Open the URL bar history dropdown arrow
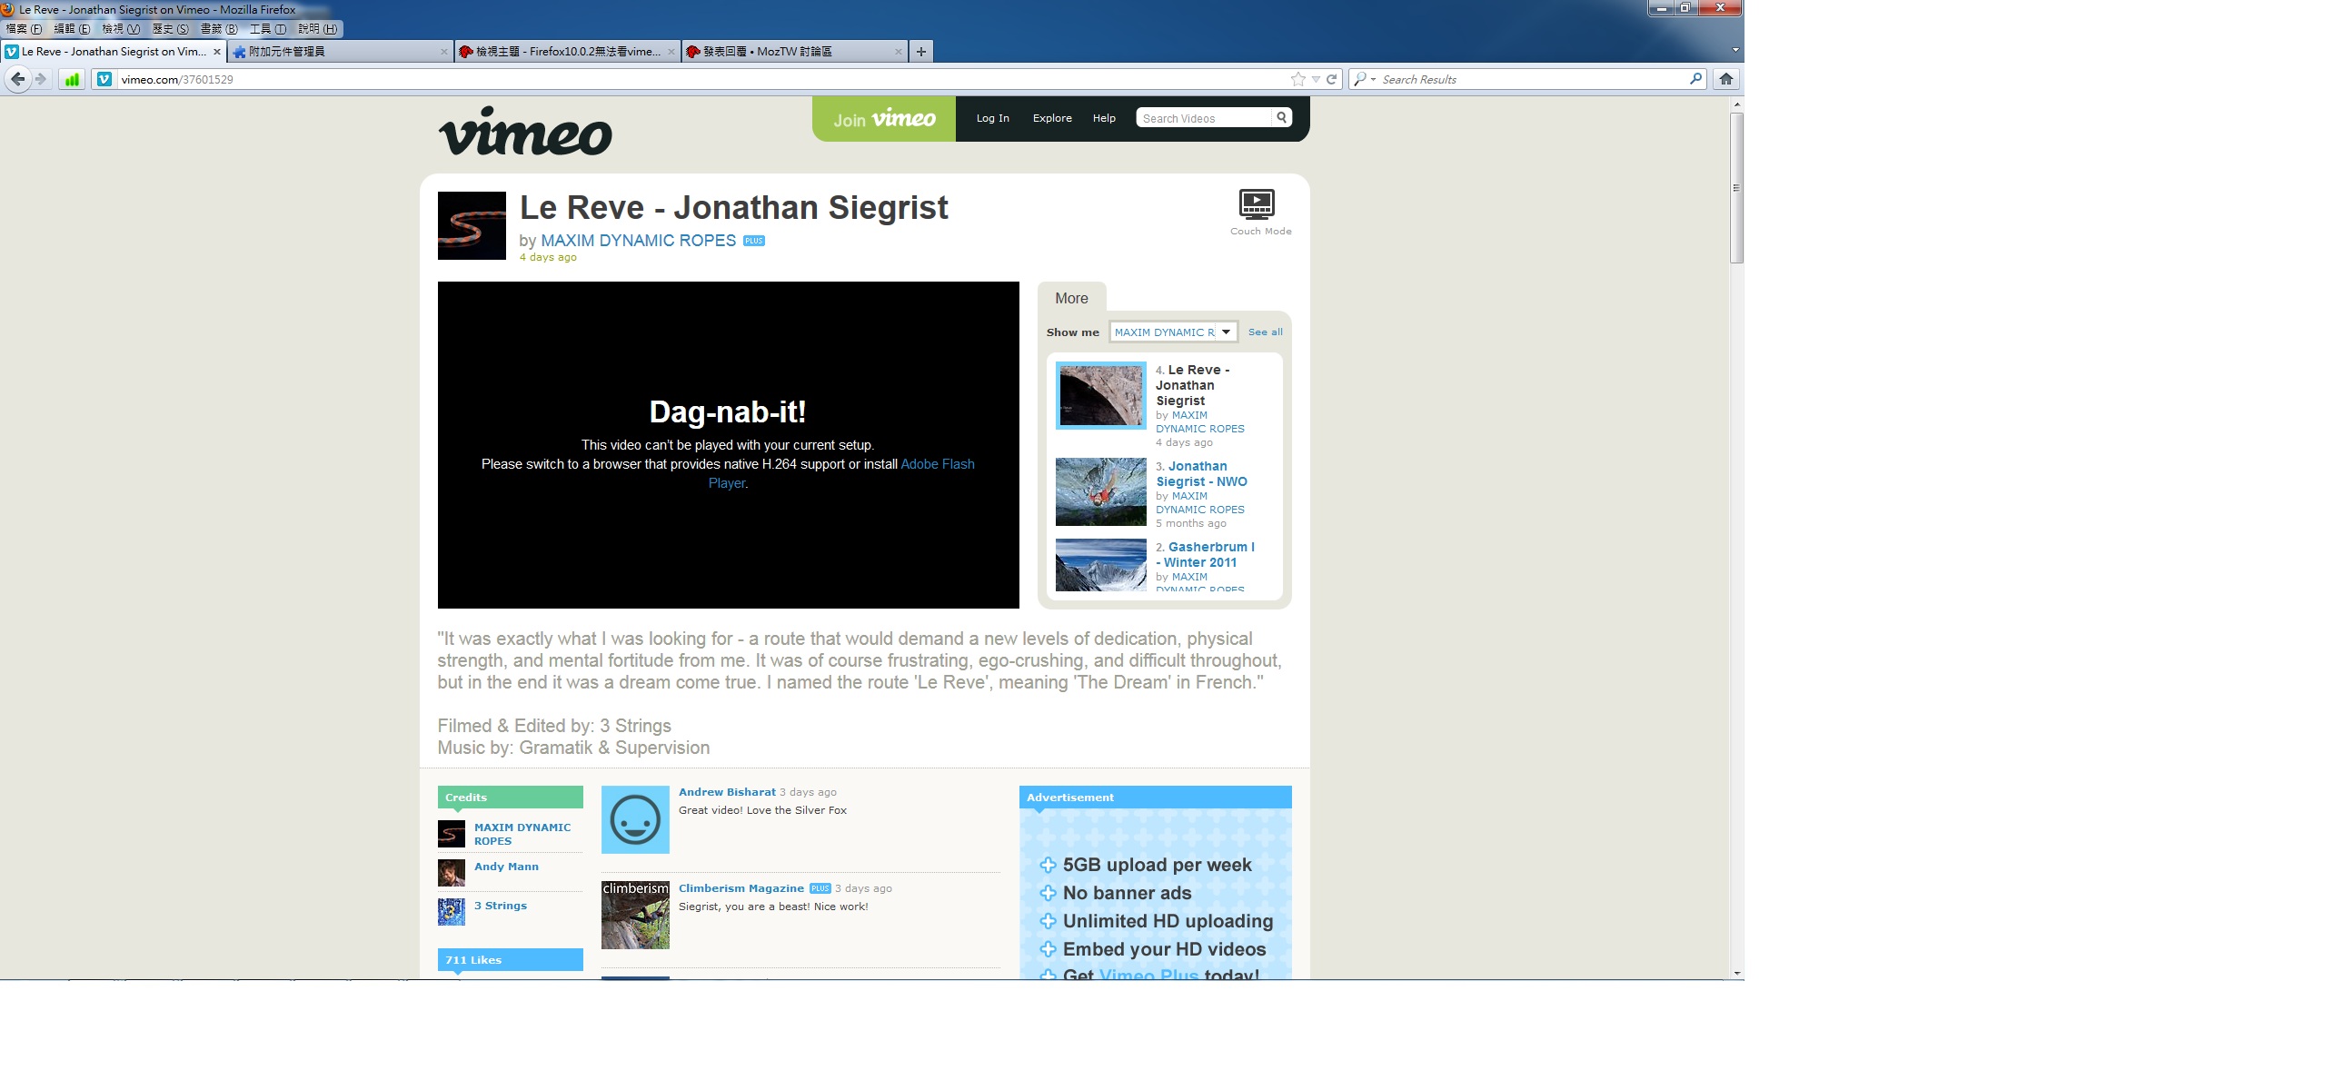Screen dimensions: 2326x1090 (1316, 79)
